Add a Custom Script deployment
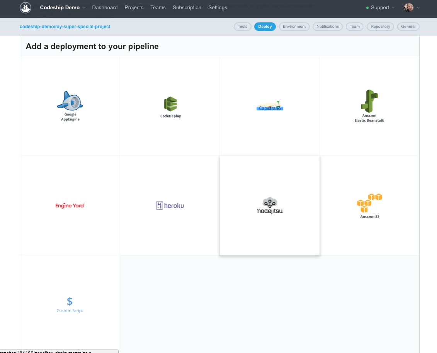Screen dimensions: 437x353 click(x=70, y=304)
